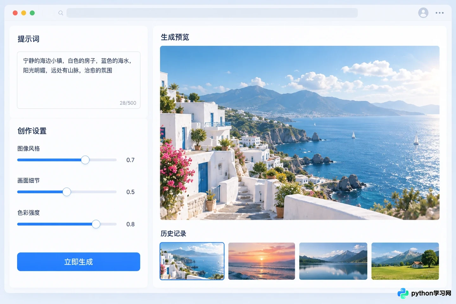The width and height of the screenshot is (456, 304).
Task: Click the 28/500 character counter
Action: (128, 103)
